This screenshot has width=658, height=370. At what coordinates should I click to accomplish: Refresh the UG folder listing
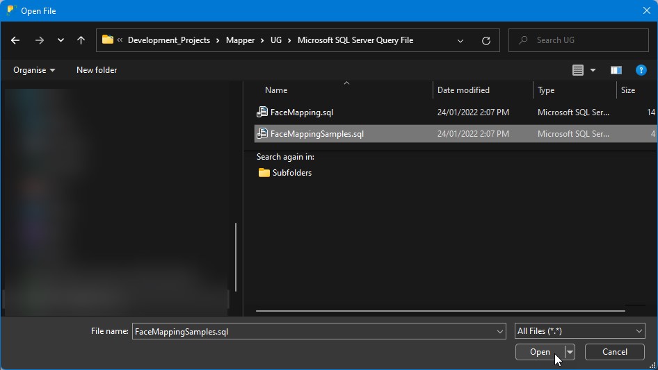[486, 41]
